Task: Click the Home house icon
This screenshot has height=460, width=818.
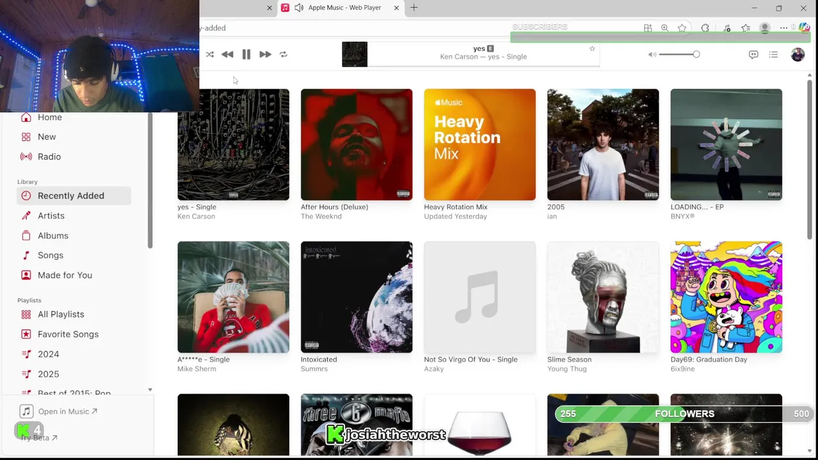Action: click(26, 117)
